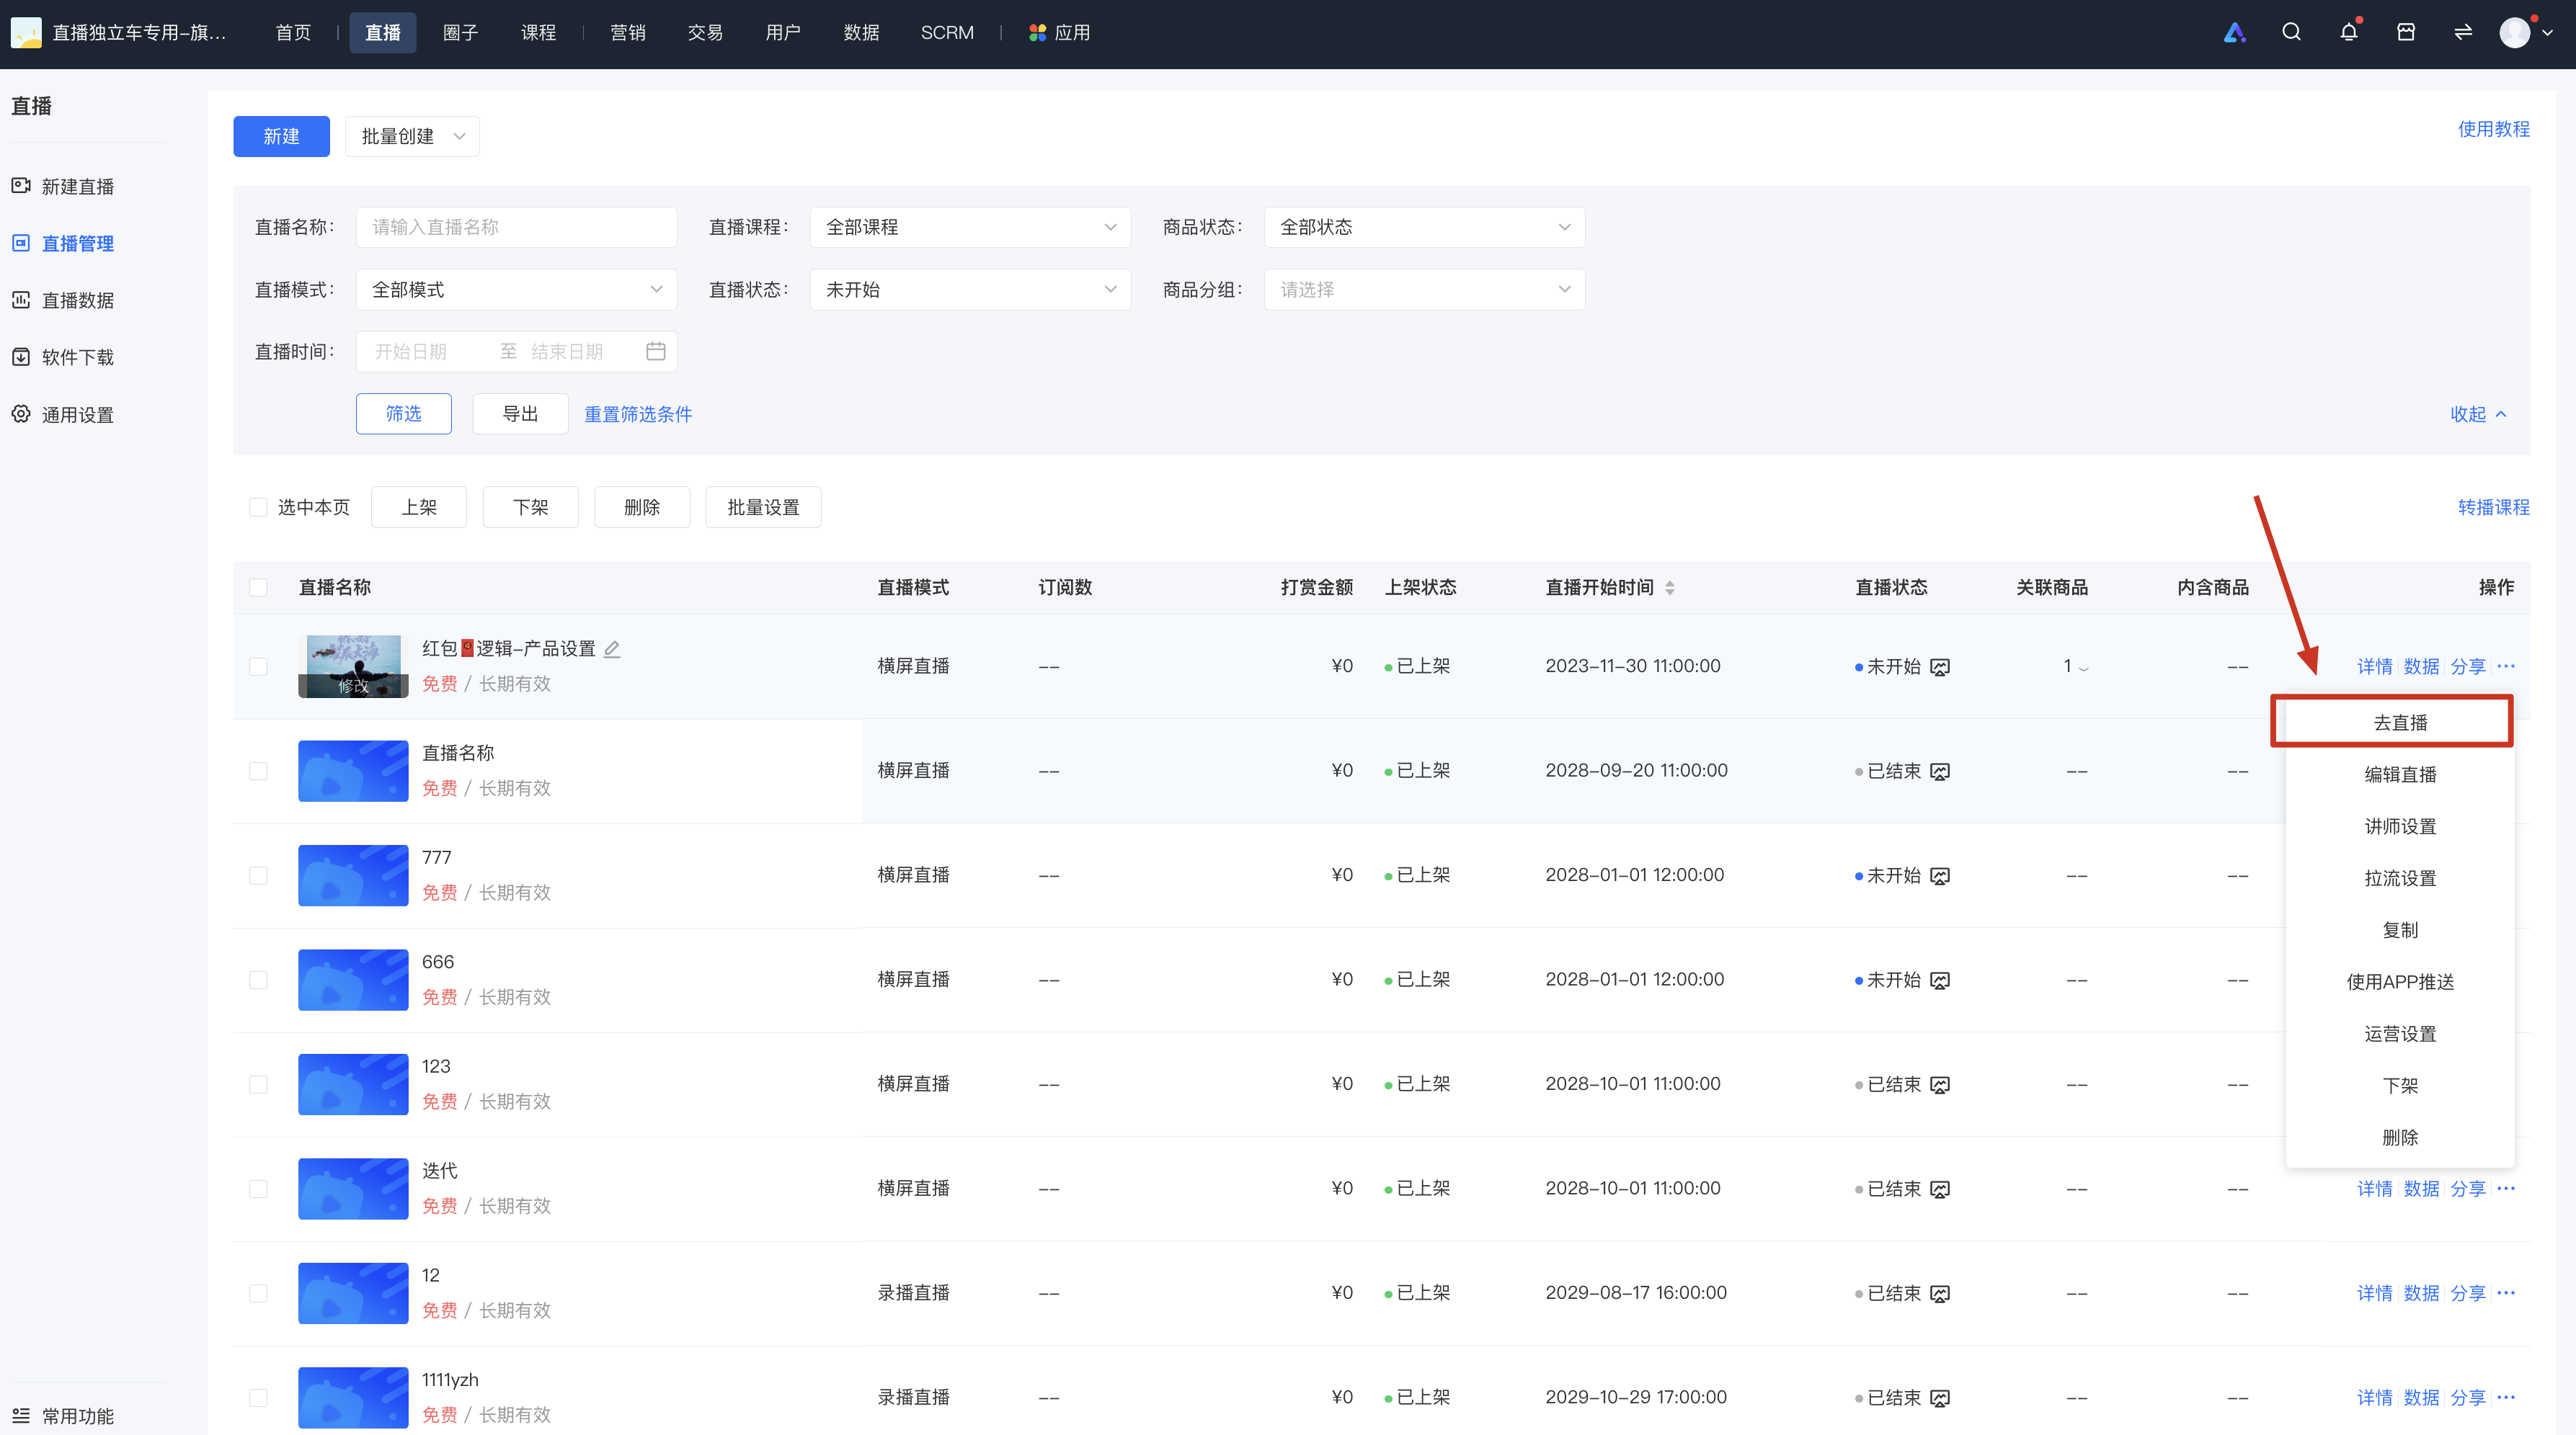Click the more options dots for 迭代 row
Viewport: 2576px width, 1435px height.
(2506, 1188)
